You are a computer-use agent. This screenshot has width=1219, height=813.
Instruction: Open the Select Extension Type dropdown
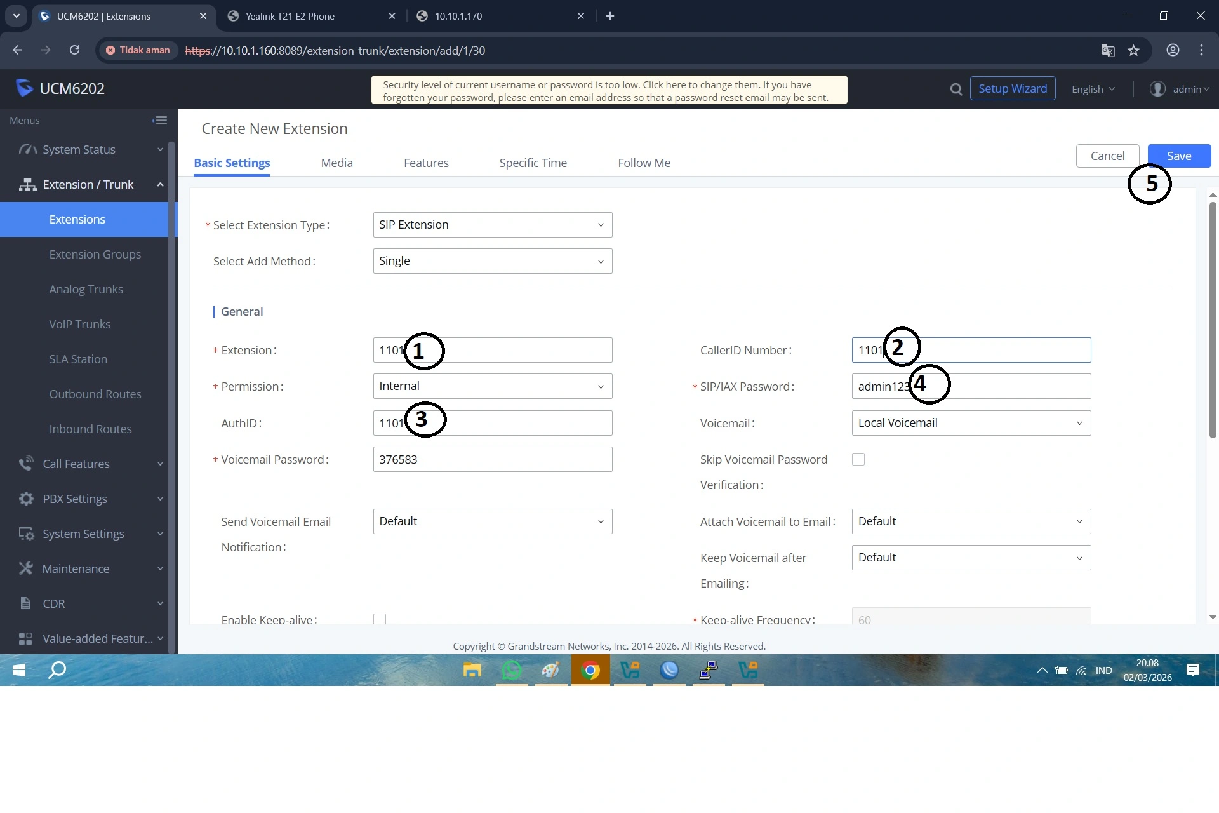[x=492, y=225]
